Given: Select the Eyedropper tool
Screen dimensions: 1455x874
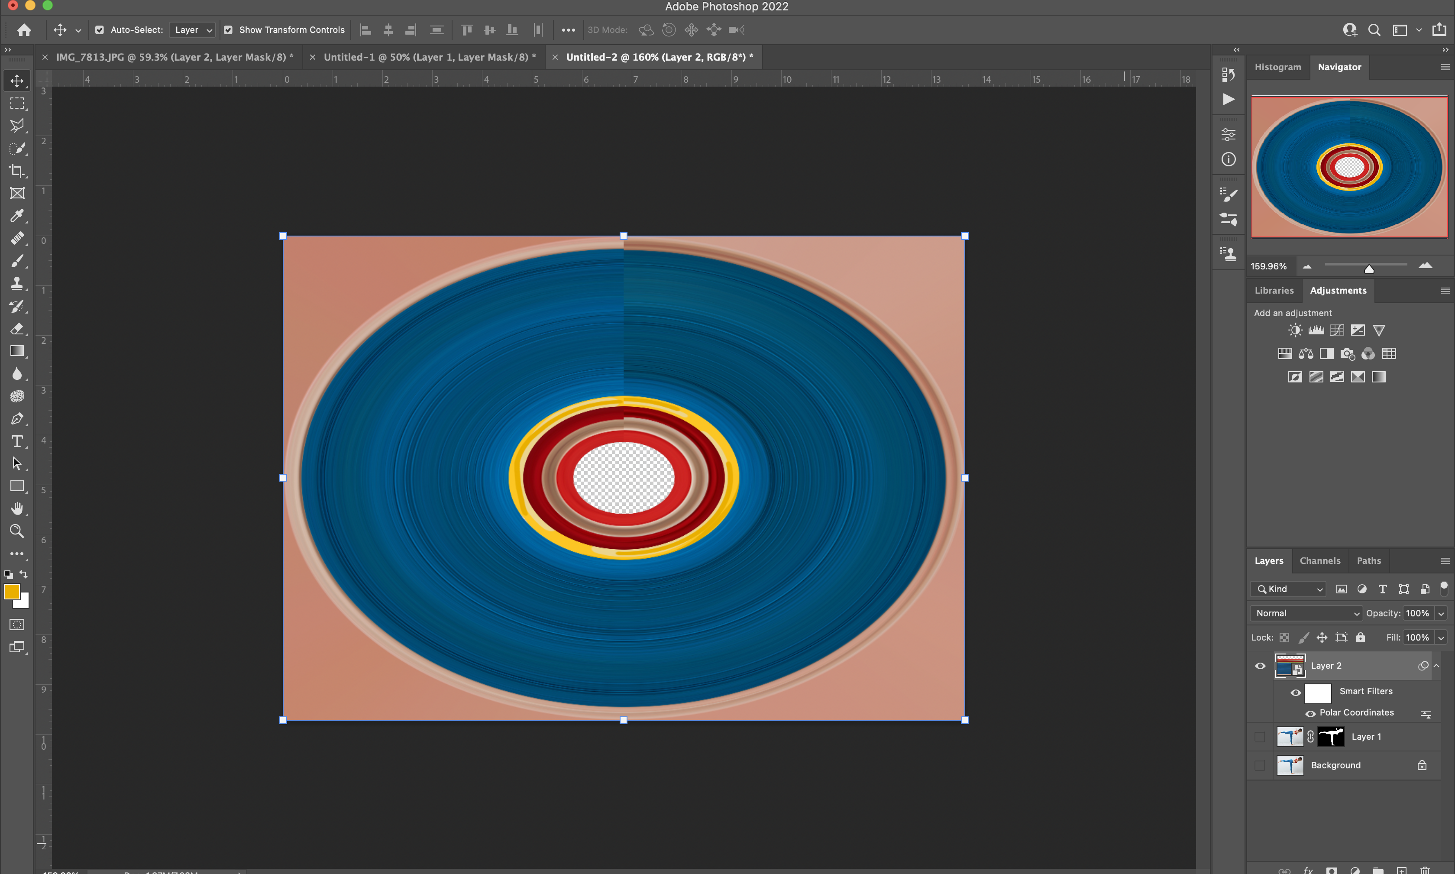Looking at the screenshot, I should point(17,216).
